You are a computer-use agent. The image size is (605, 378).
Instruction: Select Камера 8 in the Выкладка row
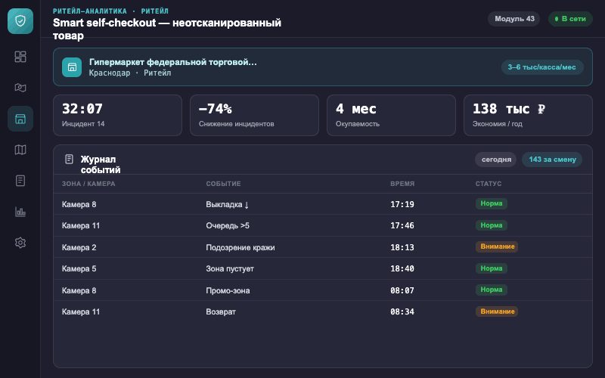tap(79, 204)
